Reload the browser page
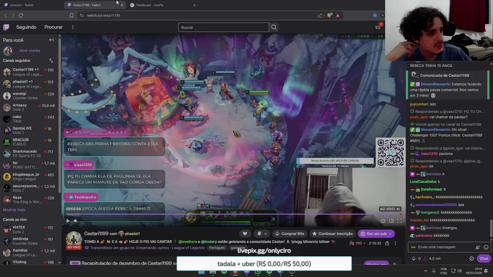Screen dimensions: 493x277 click(x=21, y=15)
